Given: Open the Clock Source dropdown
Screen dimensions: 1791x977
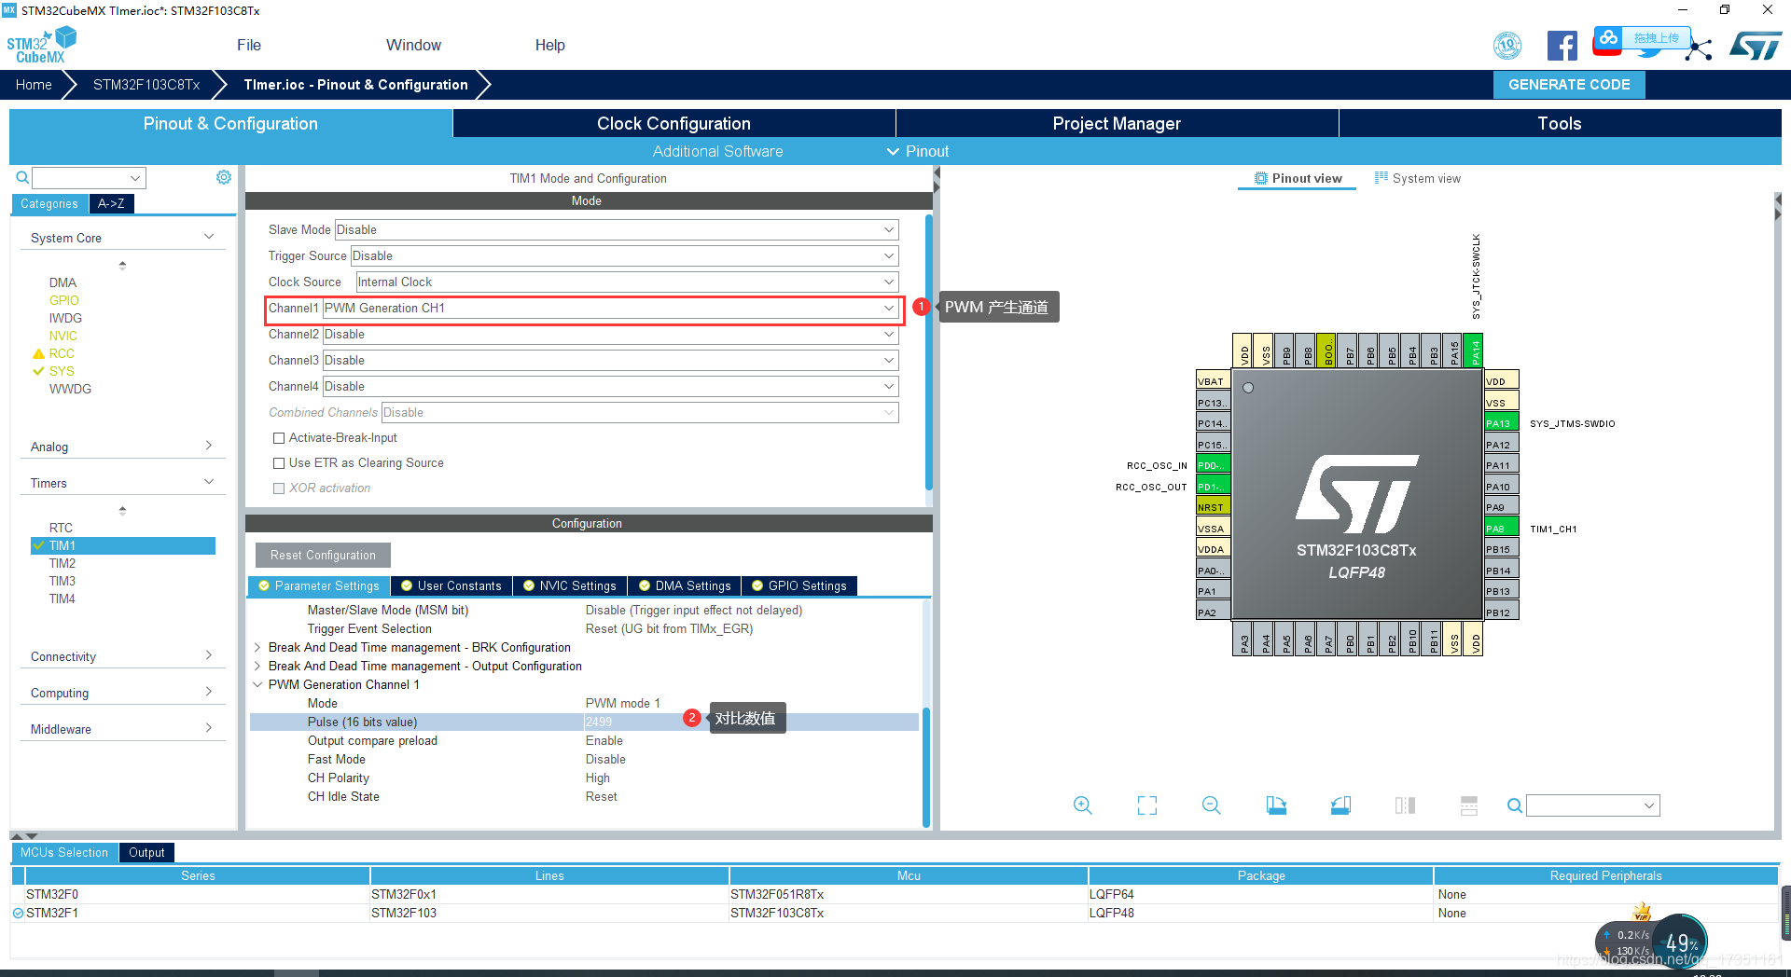Looking at the screenshot, I should [627, 282].
